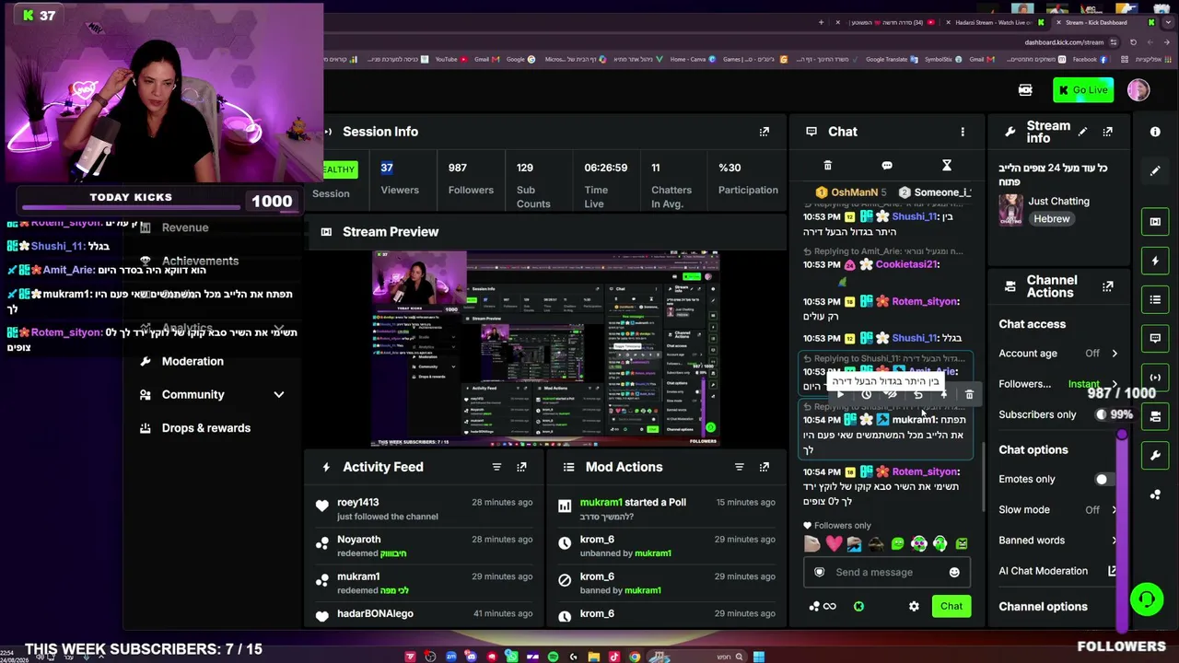Screen dimensions: 1179x663
Task: Click the Stream Preview video thumbnail
Action: (x=545, y=348)
